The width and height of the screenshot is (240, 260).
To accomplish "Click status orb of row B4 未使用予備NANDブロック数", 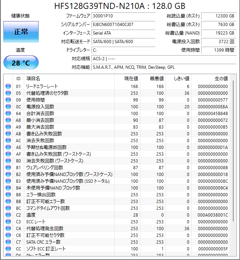I will [x=8, y=188].
